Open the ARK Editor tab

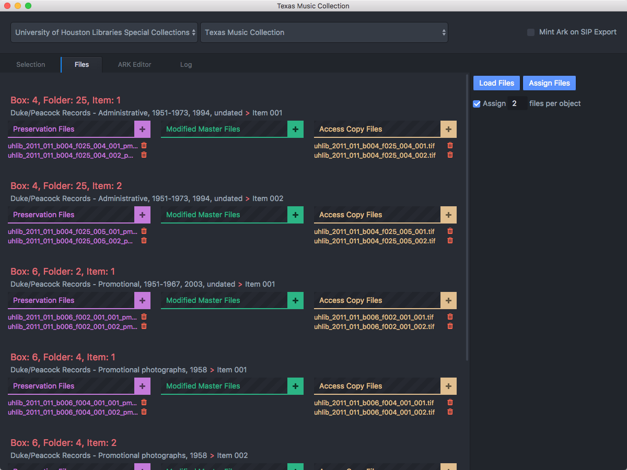coord(134,65)
